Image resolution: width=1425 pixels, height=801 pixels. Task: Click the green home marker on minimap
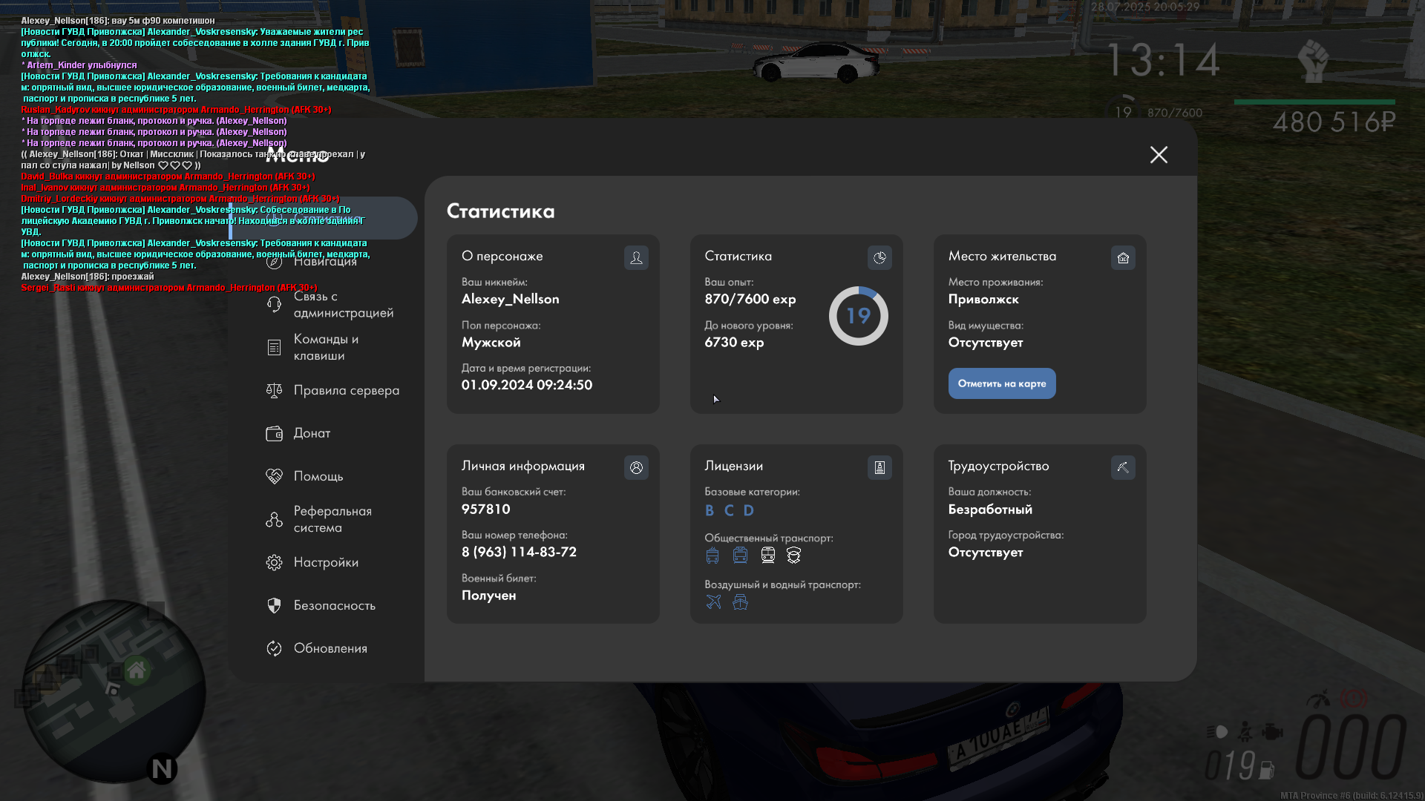coord(137,671)
